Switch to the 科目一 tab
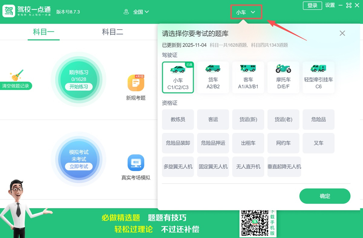This screenshot has width=363, height=238. tap(43, 32)
